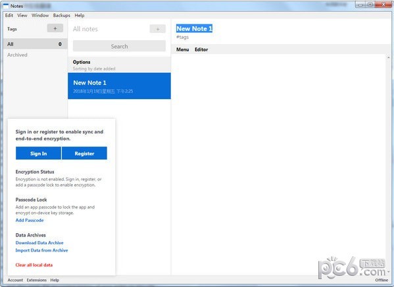The image size is (394, 287).
Task: Open the note Menu dropdown
Action: (x=183, y=49)
